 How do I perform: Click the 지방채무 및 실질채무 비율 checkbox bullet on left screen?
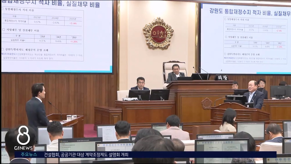[x=3, y=30]
